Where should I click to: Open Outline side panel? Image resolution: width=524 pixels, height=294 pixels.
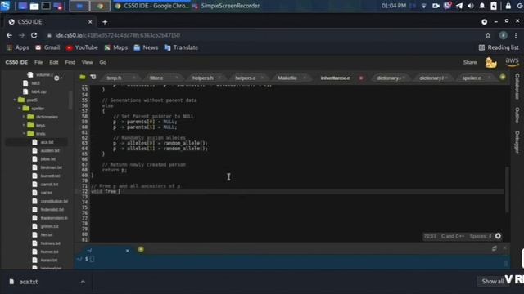point(517,115)
